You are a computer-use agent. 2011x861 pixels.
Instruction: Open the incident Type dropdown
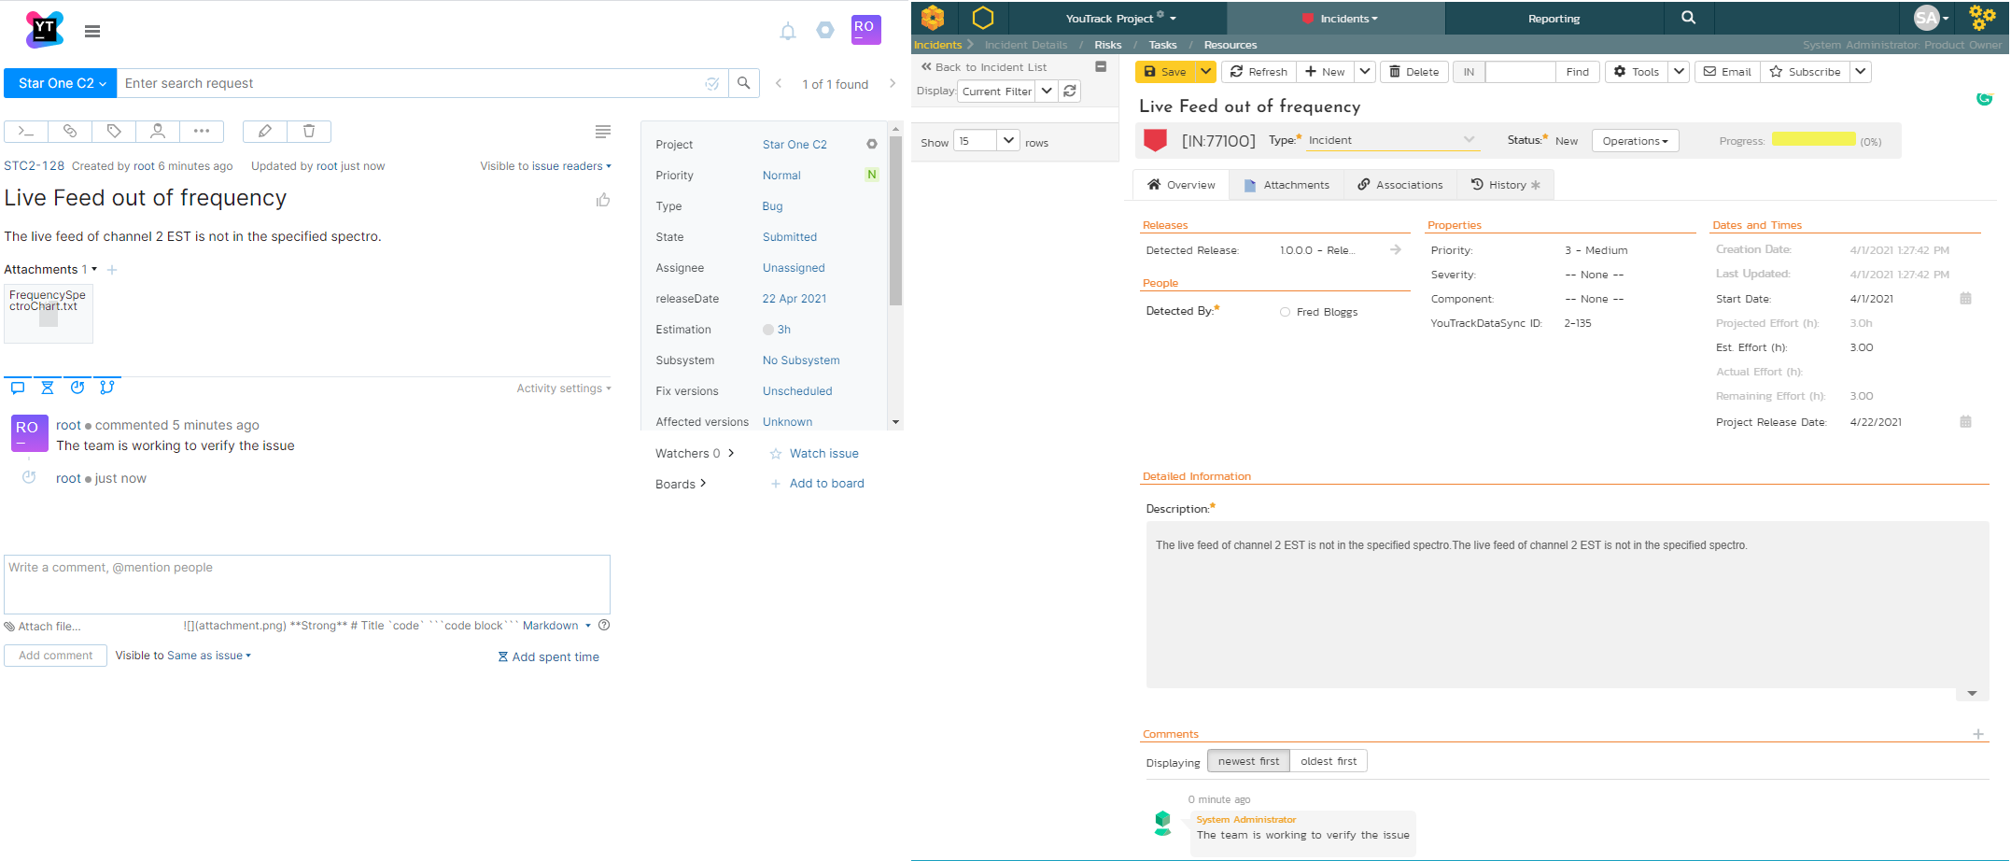[x=1391, y=140]
